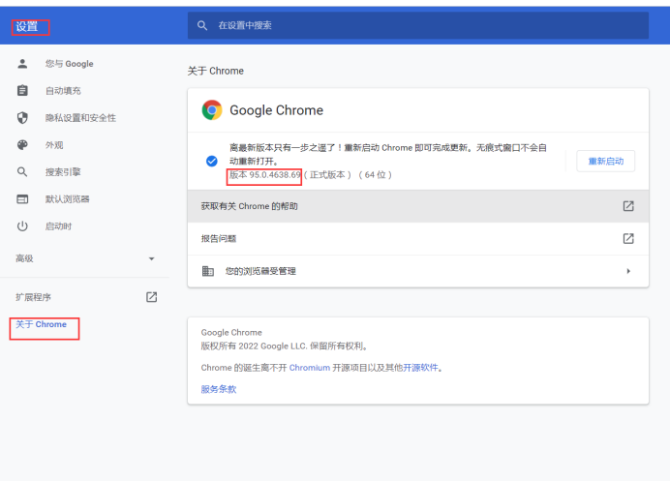Open the 开源软件 link

coord(420,368)
